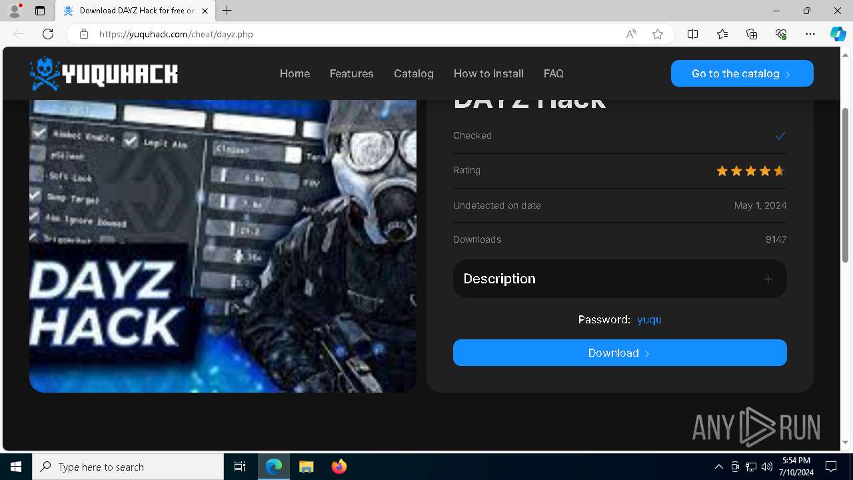View site information lock icon
Screen dimensions: 853x480
coord(83,34)
